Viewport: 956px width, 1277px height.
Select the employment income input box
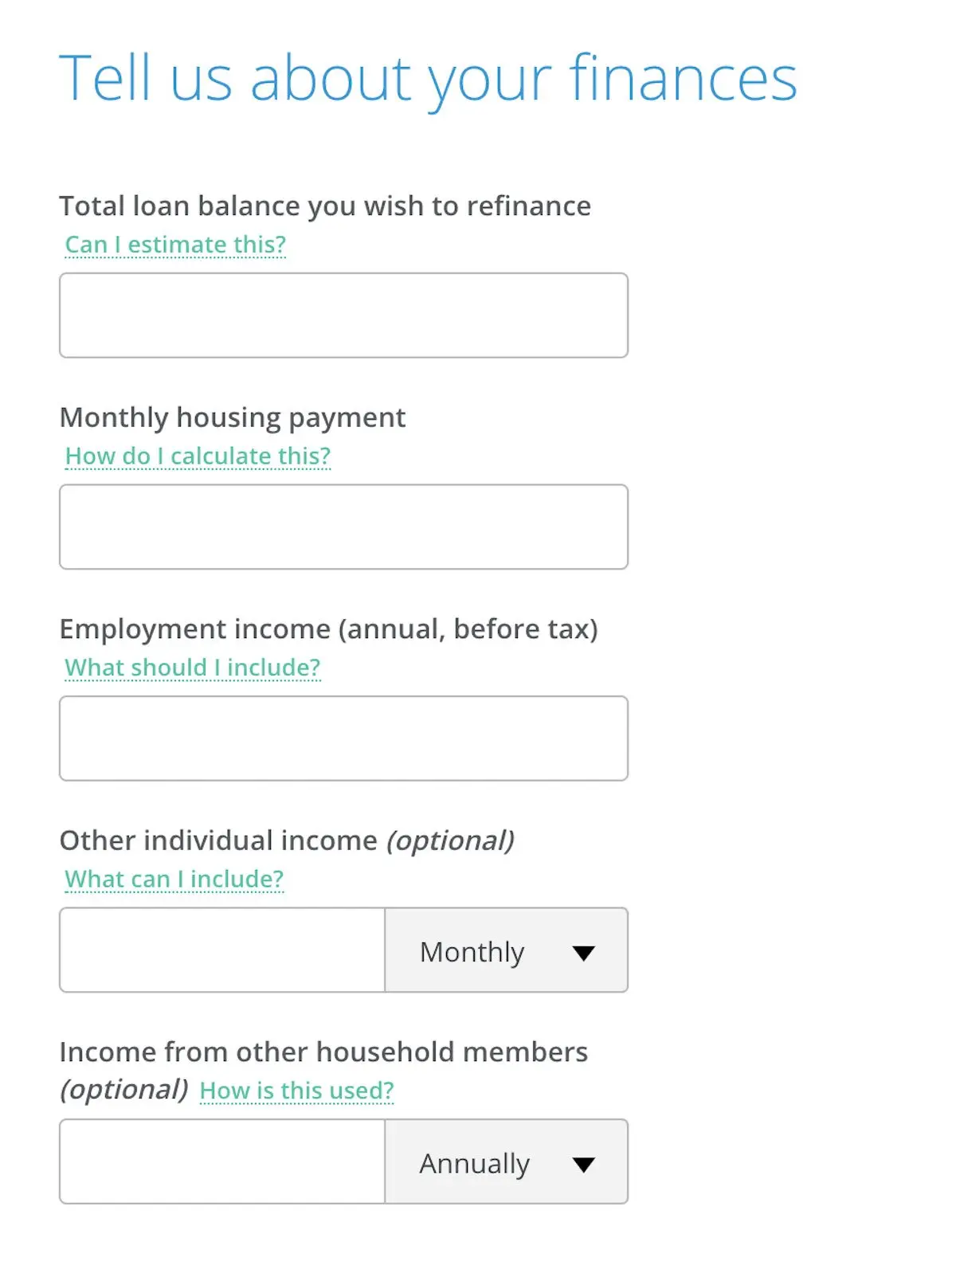(x=343, y=738)
